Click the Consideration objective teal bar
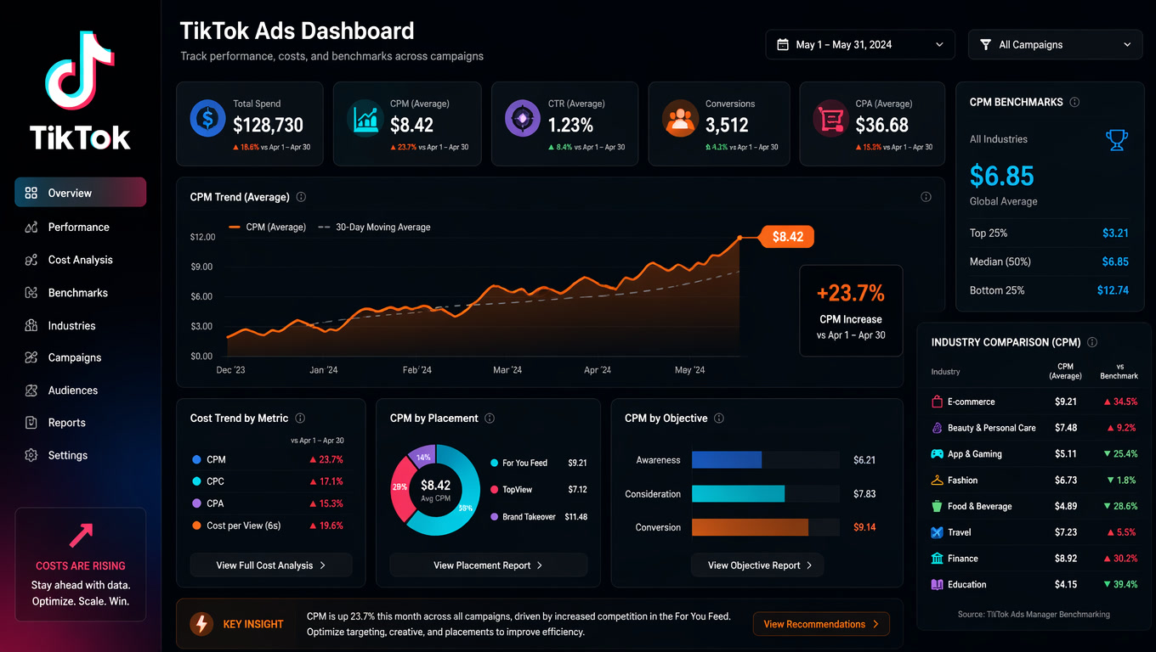 tap(738, 494)
